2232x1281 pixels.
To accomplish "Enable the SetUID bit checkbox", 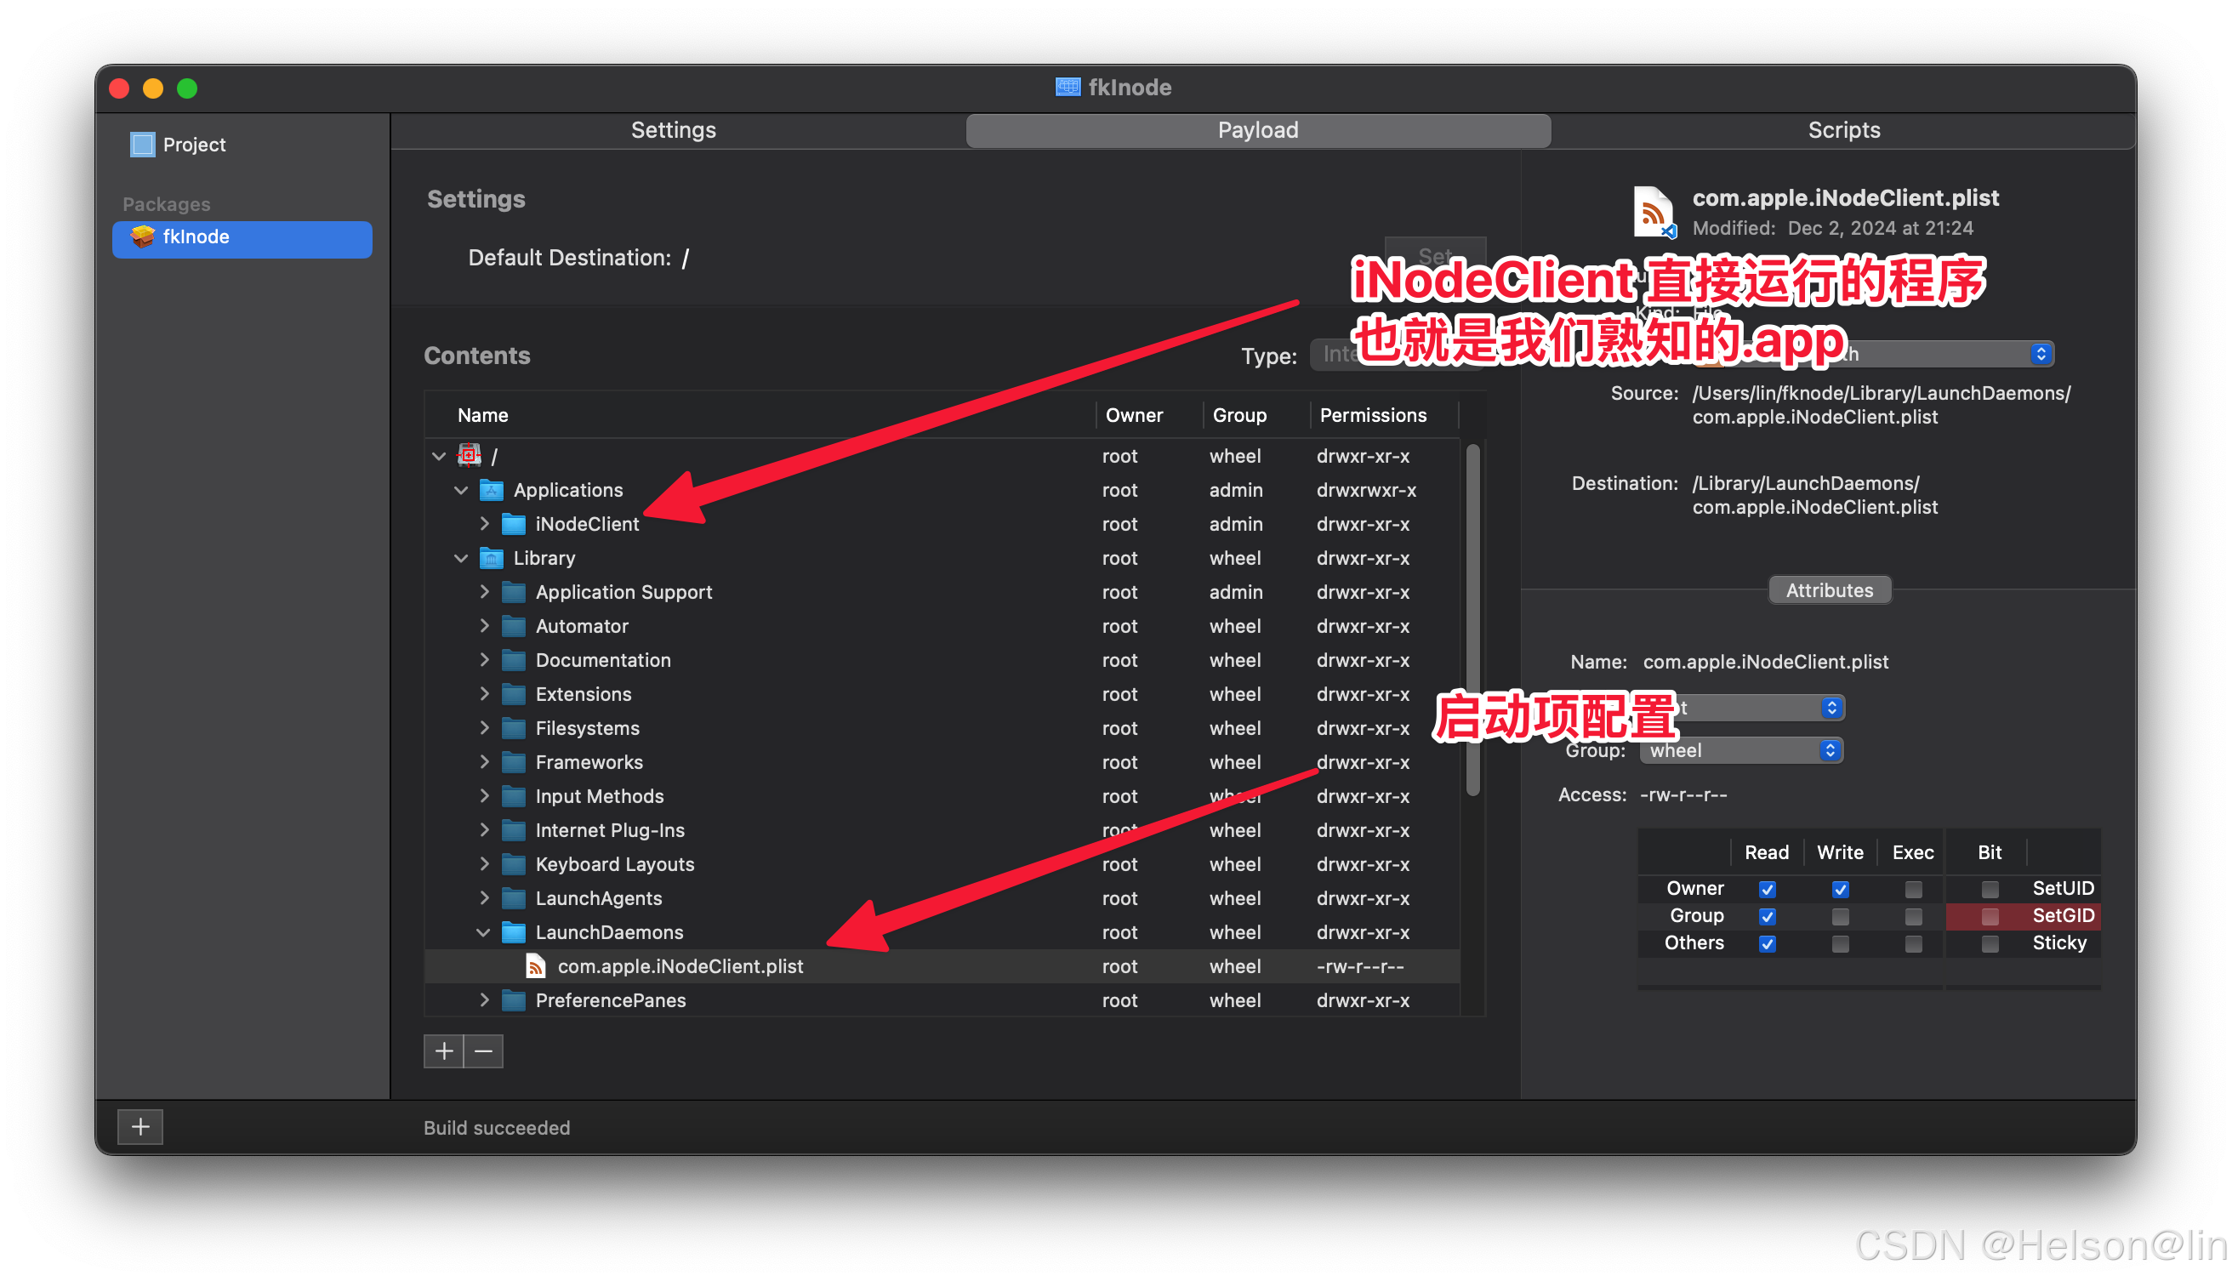I will point(1990,889).
